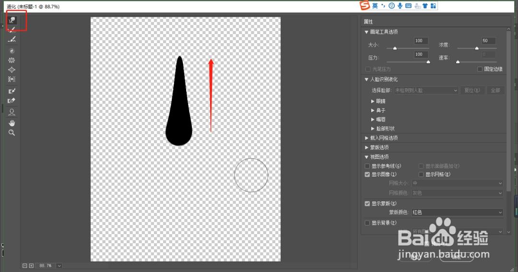Uncheck 显示图像(I) checkbox
518x272 pixels.
click(x=367, y=174)
